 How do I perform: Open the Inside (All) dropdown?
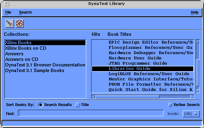[191, 114]
